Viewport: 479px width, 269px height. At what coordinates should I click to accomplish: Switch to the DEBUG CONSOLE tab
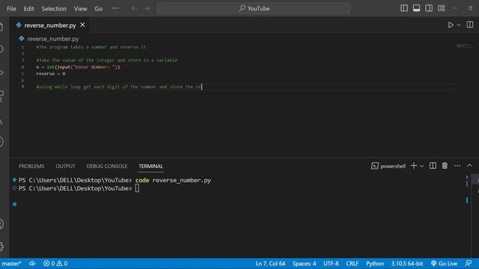(x=106, y=166)
